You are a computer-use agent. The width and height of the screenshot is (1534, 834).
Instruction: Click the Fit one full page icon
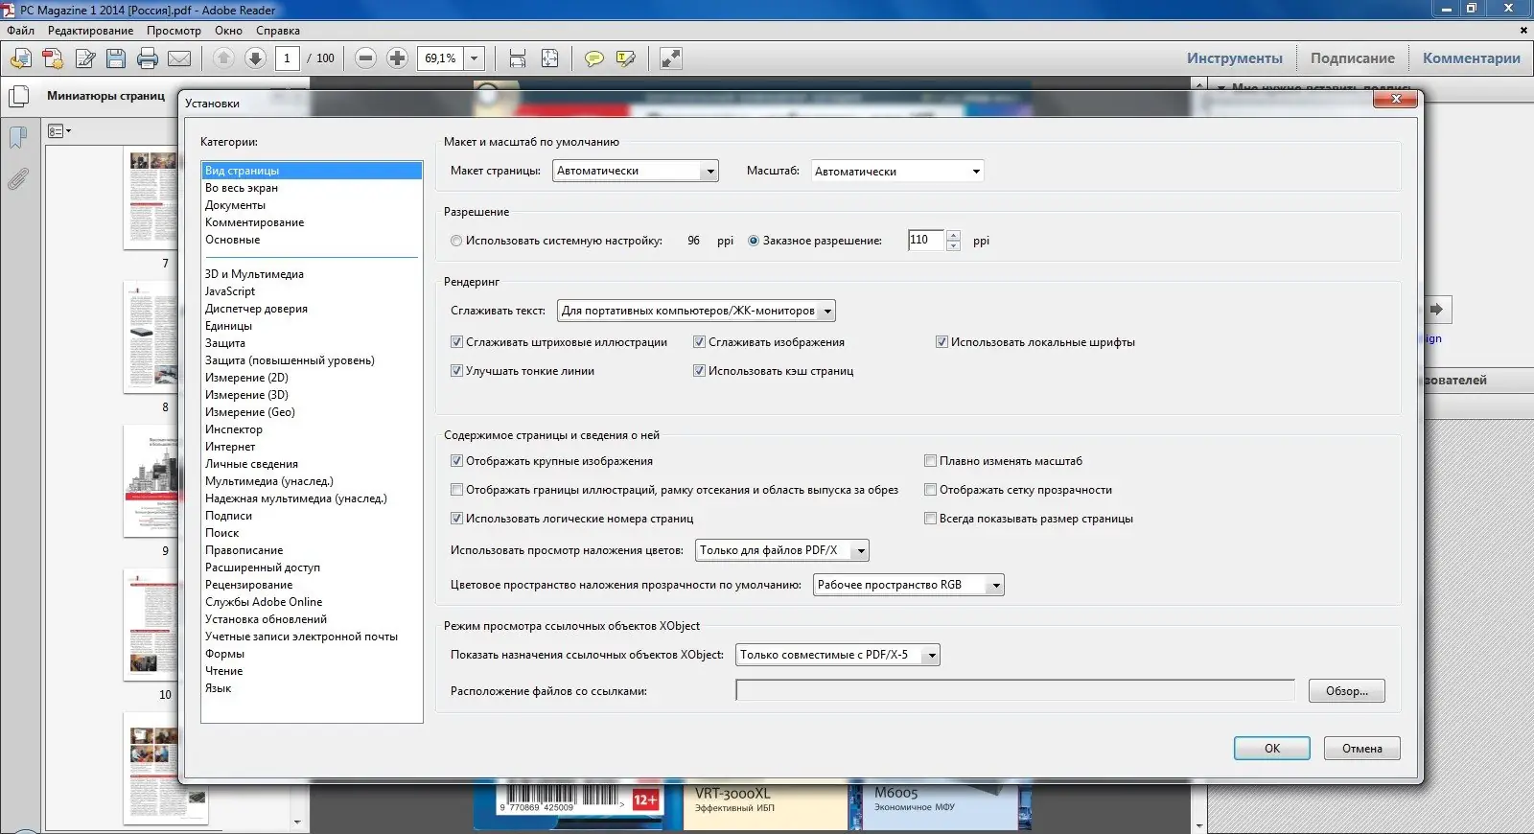549,58
